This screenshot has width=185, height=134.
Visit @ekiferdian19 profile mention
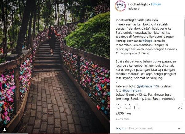[148, 86]
